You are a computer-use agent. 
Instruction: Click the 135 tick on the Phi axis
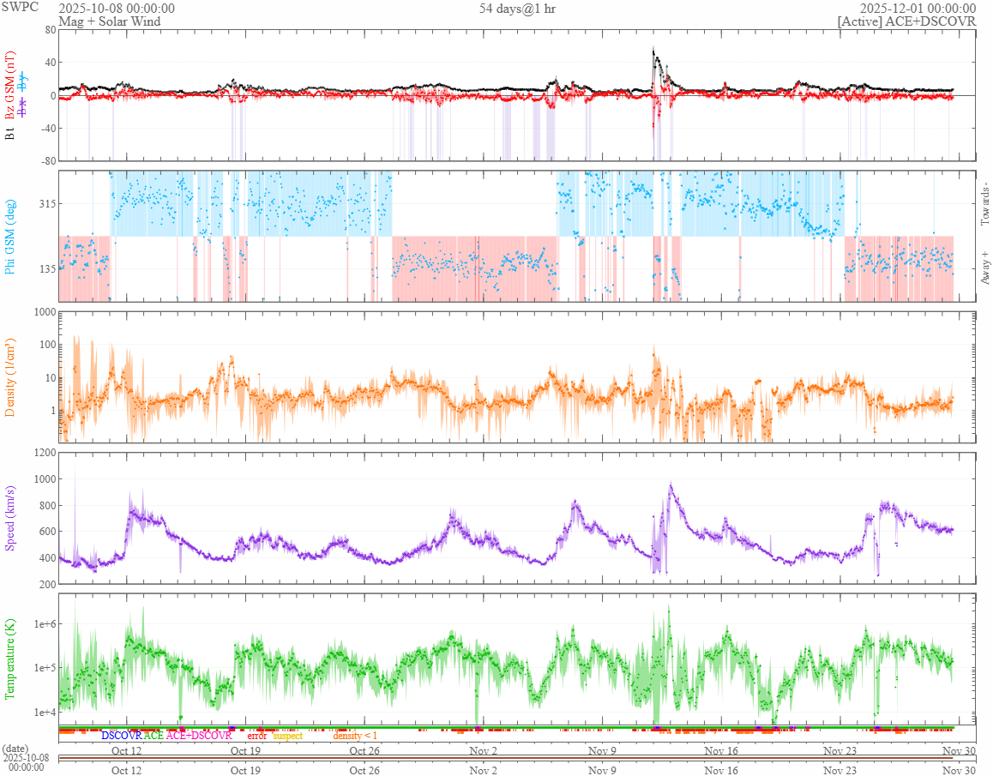coord(47,268)
